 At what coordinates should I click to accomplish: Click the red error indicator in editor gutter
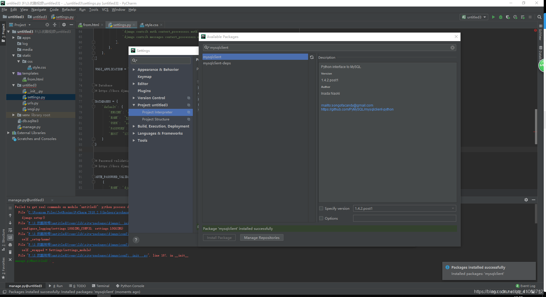(x=536, y=30)
